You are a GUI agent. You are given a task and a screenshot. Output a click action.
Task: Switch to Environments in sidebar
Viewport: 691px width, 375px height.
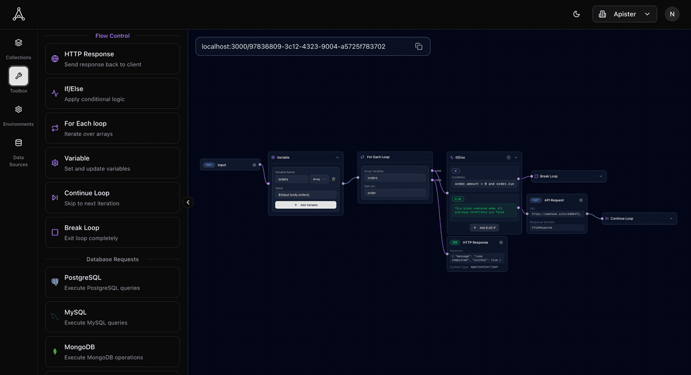pyautogui.click(x=18, y=115)
